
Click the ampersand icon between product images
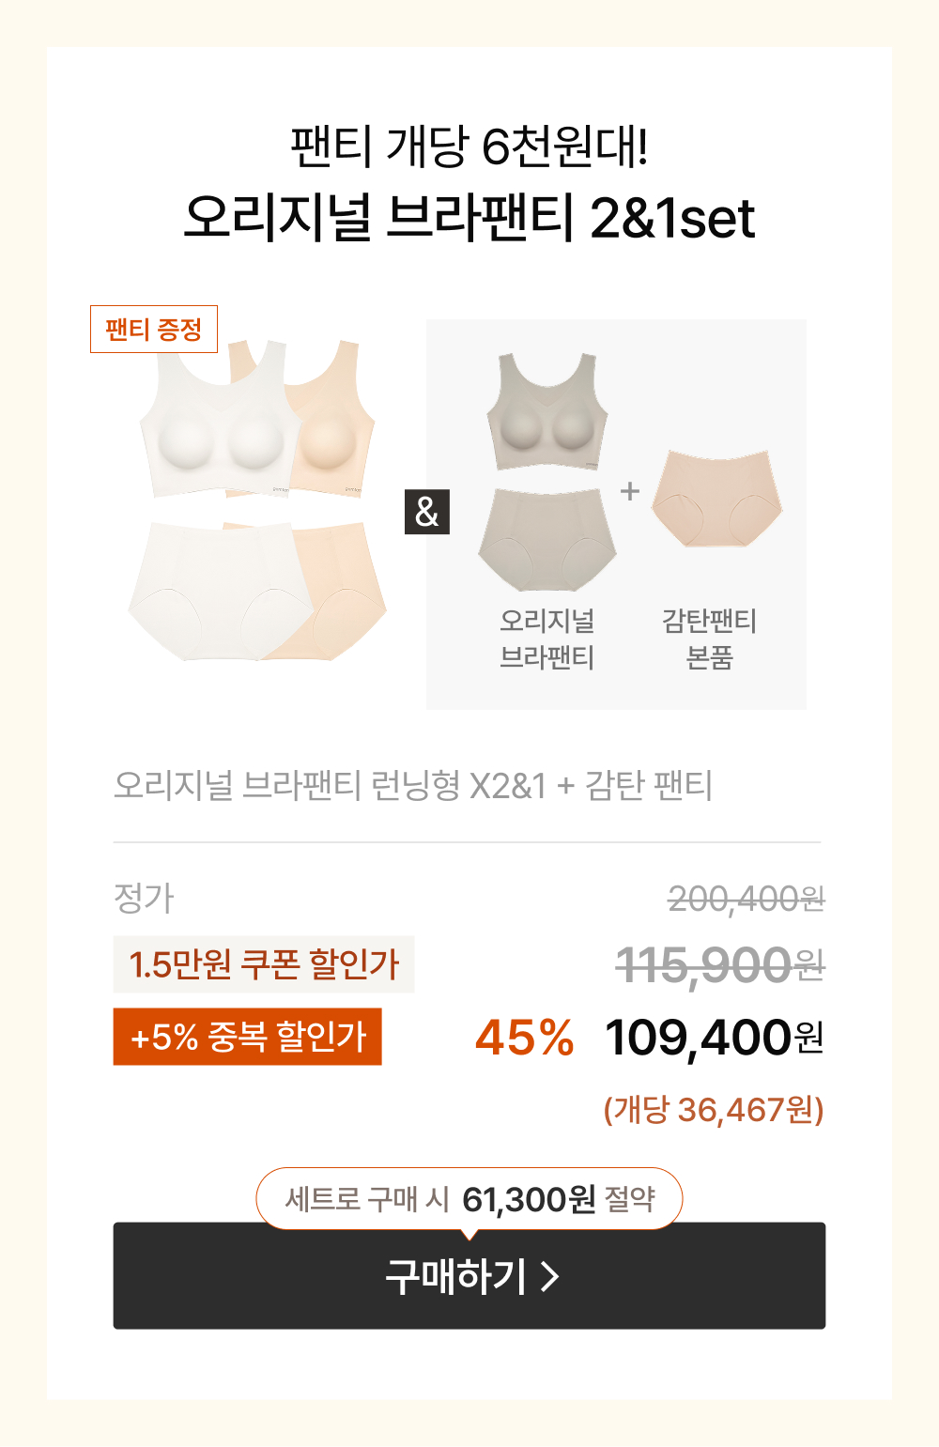tap(427, 512)
